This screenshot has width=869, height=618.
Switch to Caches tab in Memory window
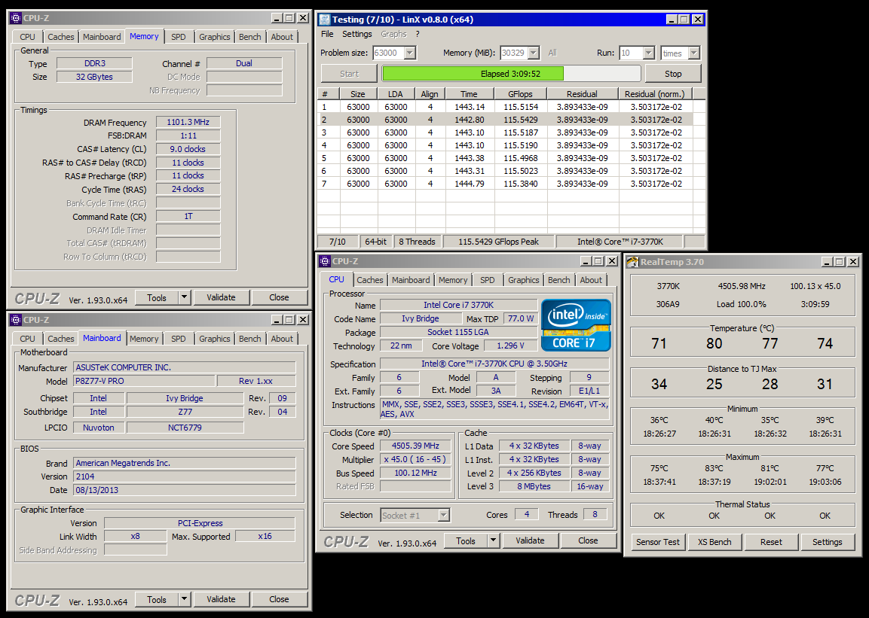(x=60, y=37)
